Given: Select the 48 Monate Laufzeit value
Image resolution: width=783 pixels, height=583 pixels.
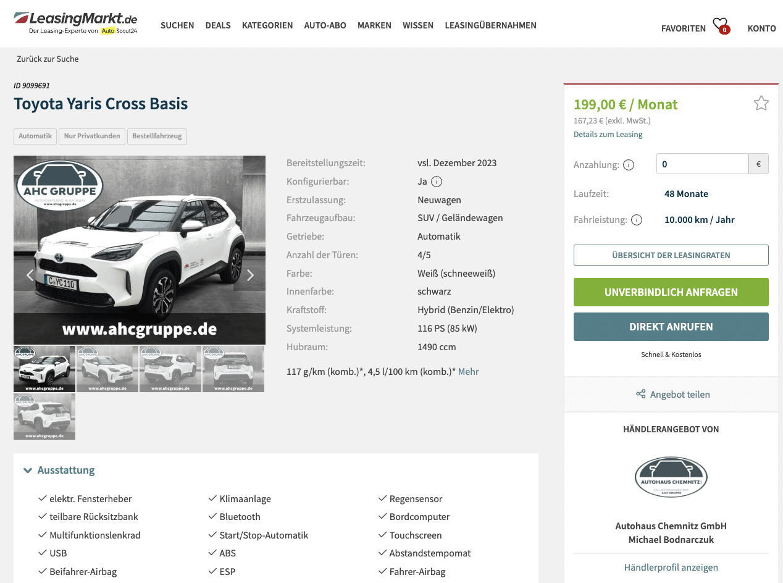Looking at the screenshot, I should pyautogui.click(x=686, y=193).
